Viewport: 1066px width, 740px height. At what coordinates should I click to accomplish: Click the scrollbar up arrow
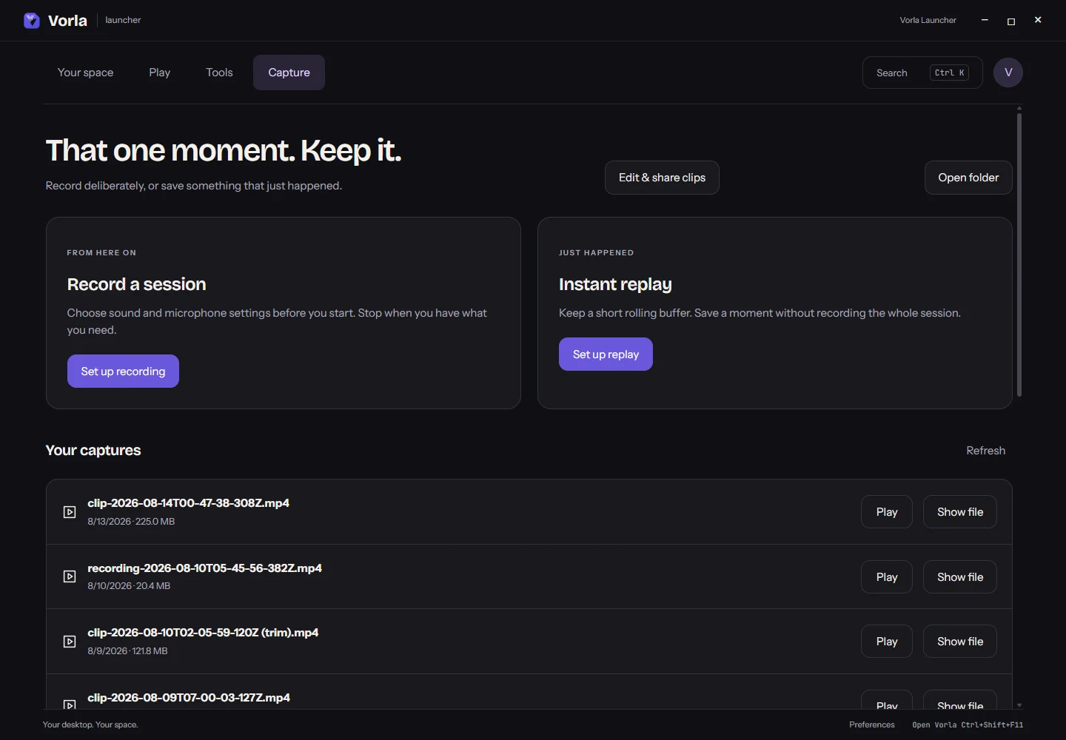point(1019,108)
